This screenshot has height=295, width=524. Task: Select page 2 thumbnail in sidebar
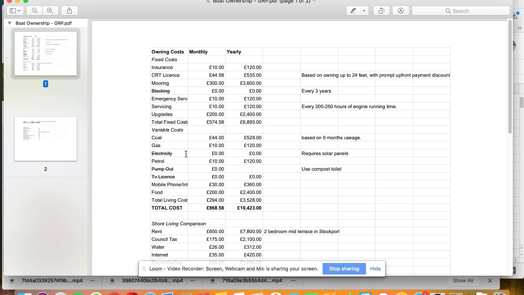pyautogui.click(x=45, y=139)
